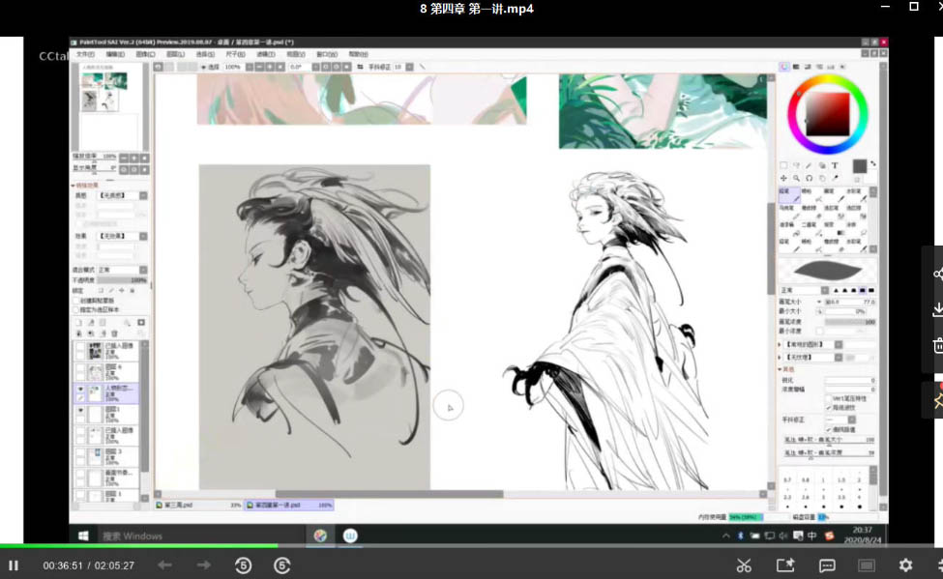Viewport: 943px width, 579px height.
Task: Click the canvas zoom 100% field
Action: [233, 67]
